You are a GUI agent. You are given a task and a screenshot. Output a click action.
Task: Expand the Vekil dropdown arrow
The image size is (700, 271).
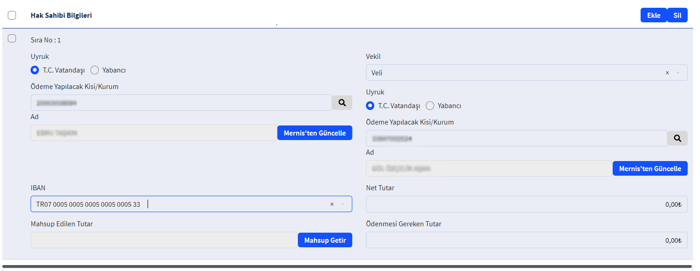coord(678,73)
